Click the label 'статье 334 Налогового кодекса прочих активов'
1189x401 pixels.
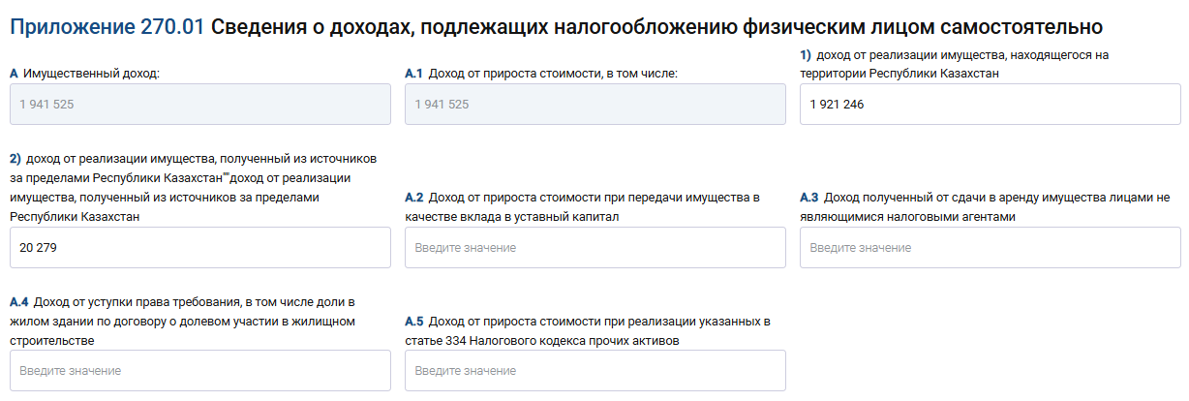tap(540, 340)
